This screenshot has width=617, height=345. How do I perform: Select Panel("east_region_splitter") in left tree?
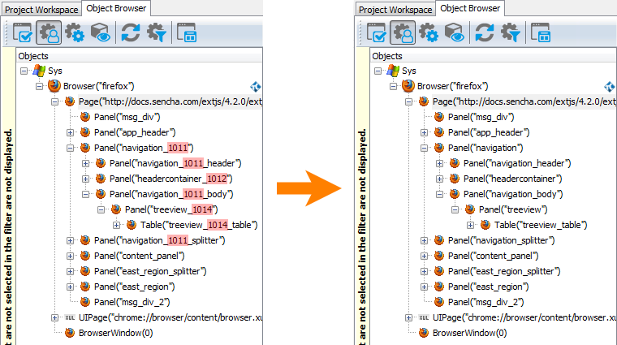point(150,271)
